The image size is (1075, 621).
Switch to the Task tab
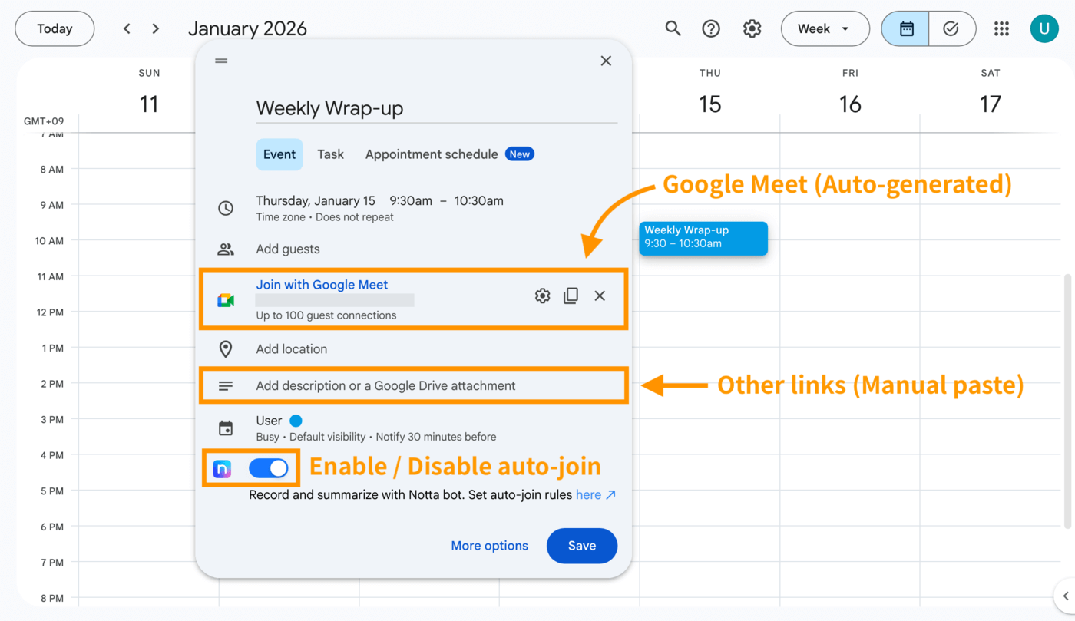click(x=331, y=154)
